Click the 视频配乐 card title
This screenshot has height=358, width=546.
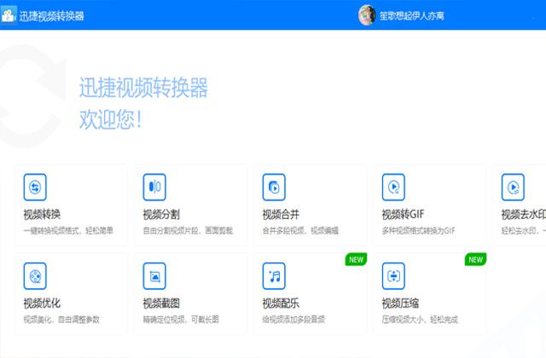281,303
